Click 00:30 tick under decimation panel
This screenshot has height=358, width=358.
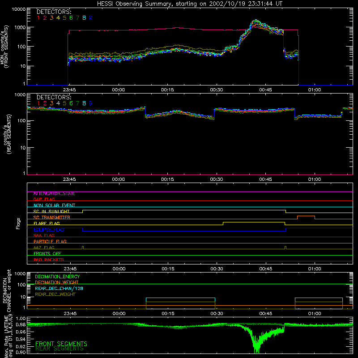pos(217,314)
